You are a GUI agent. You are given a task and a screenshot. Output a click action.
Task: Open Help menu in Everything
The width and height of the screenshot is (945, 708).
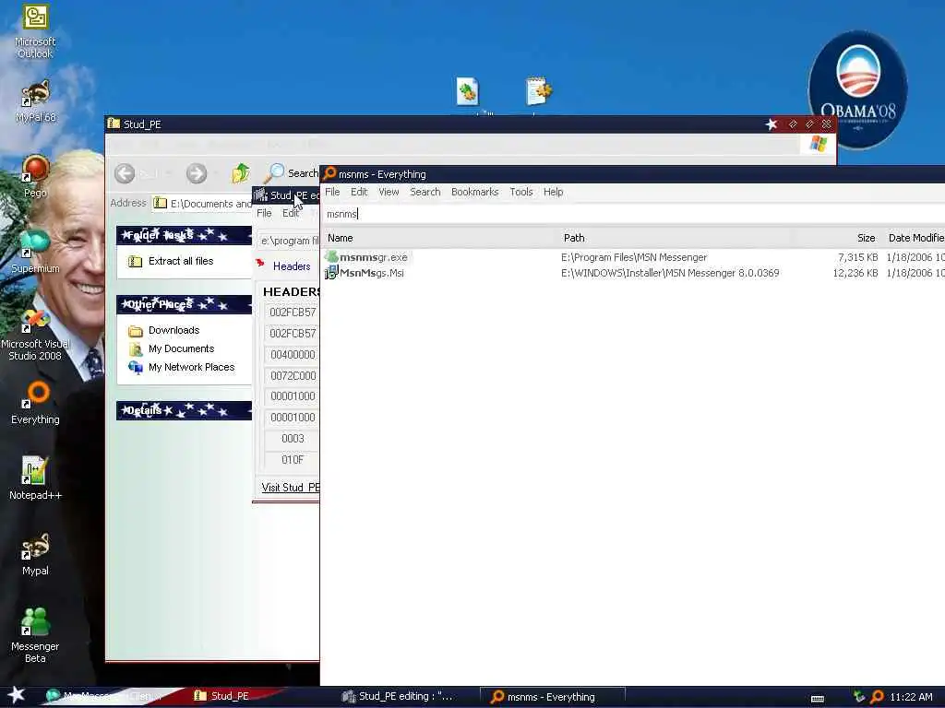[x=553, y=192]
